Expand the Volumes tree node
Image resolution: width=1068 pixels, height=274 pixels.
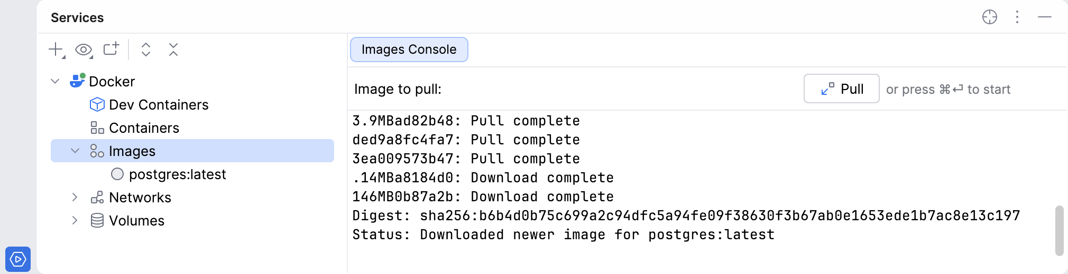pos(75,220)
